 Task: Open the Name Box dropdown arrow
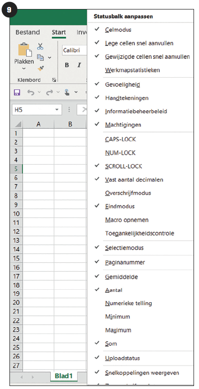click(57, 109)
